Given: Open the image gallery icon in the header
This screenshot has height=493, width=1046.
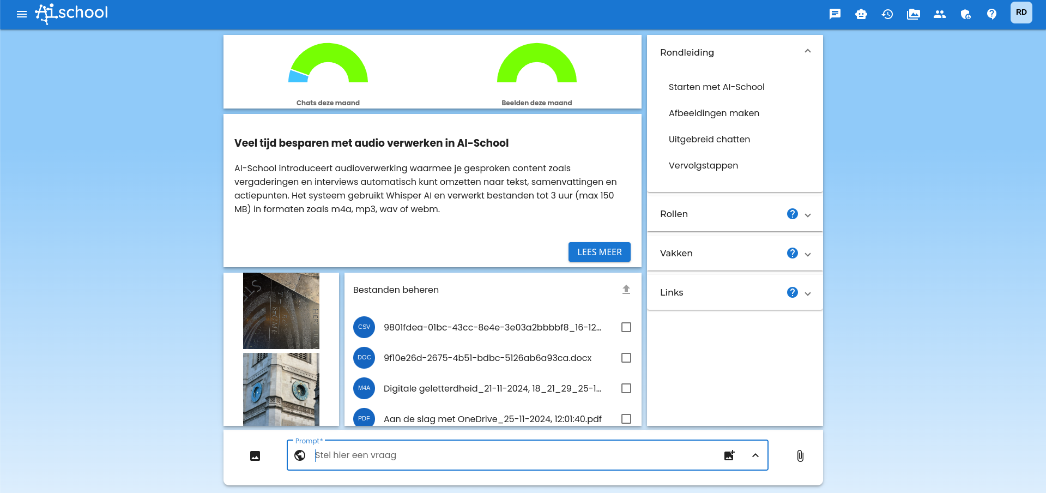Looking at the screenshot, I should click(x=914, y=14).
